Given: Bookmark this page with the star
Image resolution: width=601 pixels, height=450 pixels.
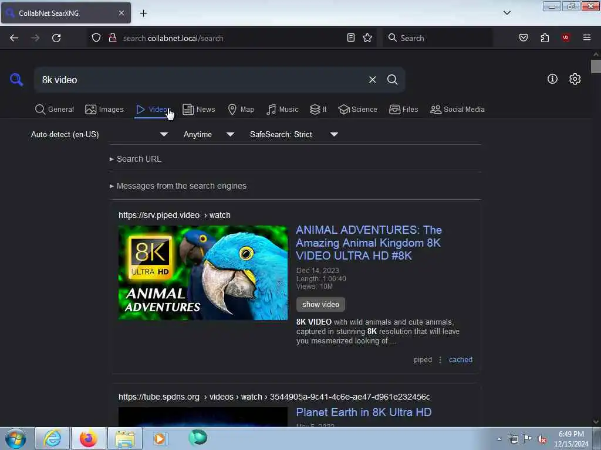Looking at the screenshot, I should coord(367,37).
